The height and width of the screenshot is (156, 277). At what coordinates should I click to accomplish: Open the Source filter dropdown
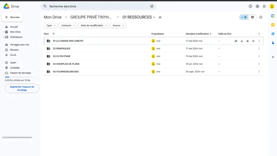point(118,26)
